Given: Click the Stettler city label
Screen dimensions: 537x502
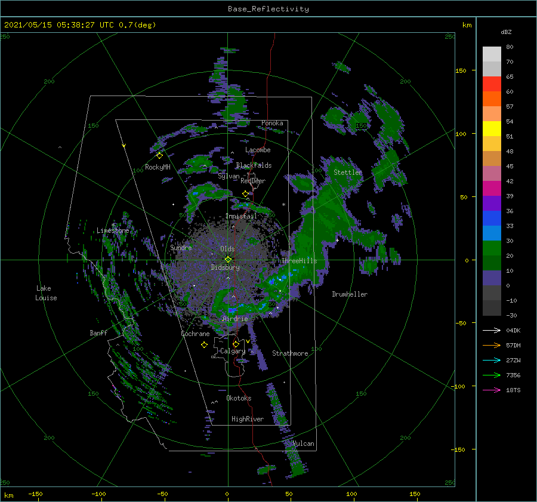Looking at the screenshot, I should [348, 173].
